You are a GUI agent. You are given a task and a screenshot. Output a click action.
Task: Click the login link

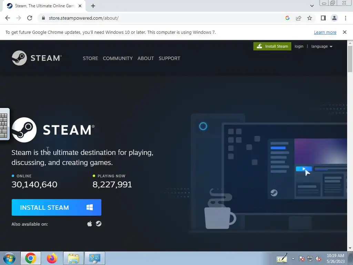299,46
